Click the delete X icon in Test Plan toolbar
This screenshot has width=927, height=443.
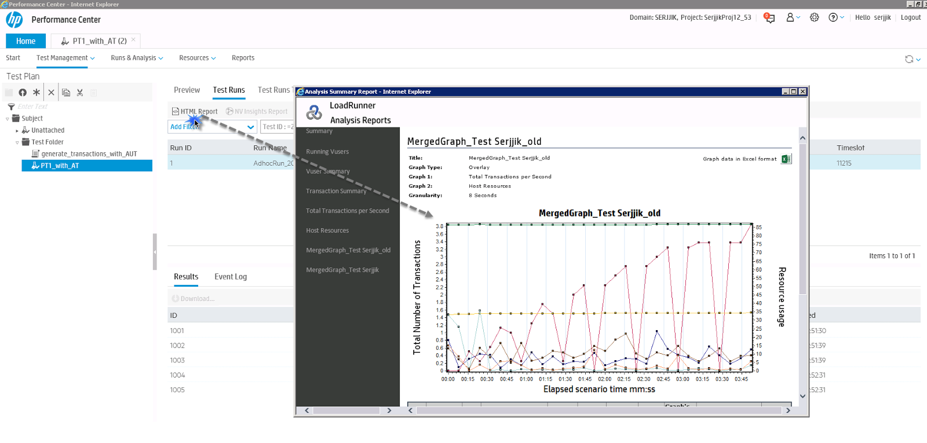(x=51, y=93)
